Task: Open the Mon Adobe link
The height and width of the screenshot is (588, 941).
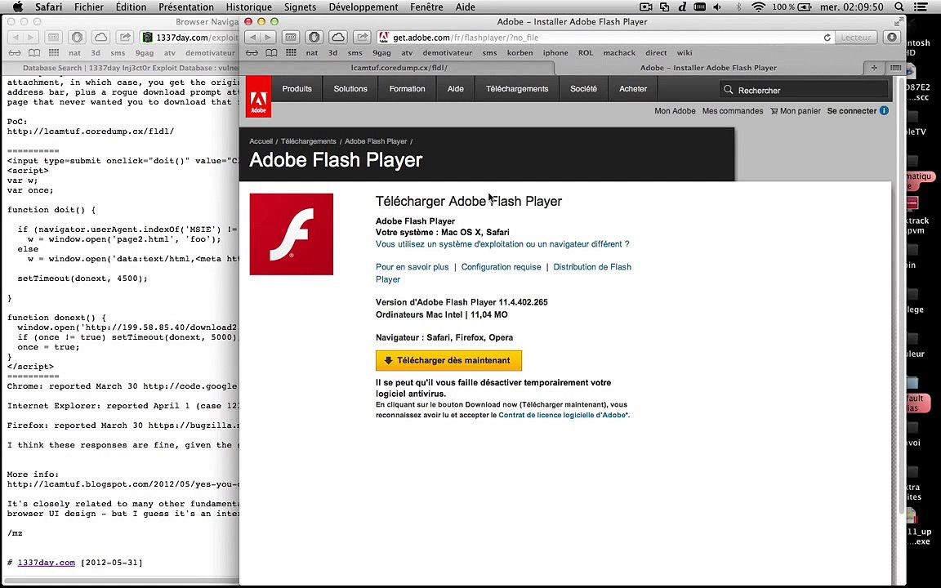Action: tap(676, 111)
